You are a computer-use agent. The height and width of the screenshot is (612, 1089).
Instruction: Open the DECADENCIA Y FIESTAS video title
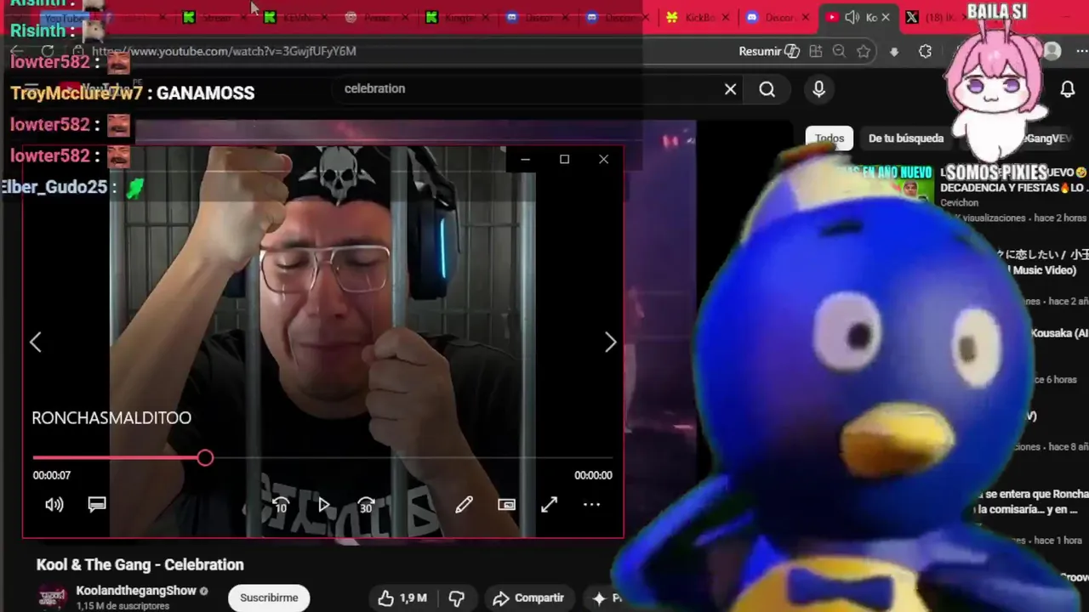1013,180
